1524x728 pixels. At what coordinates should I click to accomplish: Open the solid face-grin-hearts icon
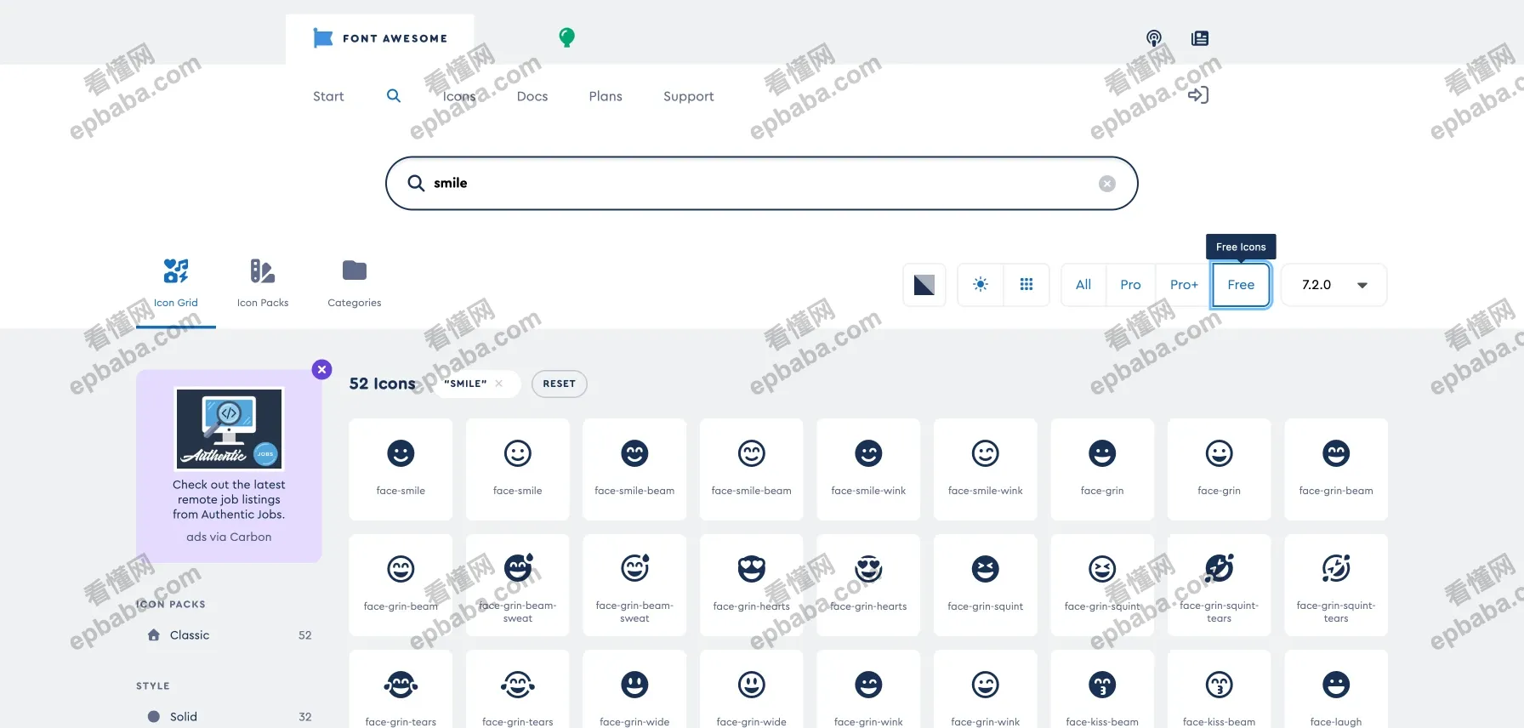pyautogui.click(x=751, y=584)
